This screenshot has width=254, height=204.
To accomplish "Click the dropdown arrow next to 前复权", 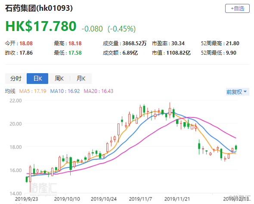I will click(x=245, y=92).
